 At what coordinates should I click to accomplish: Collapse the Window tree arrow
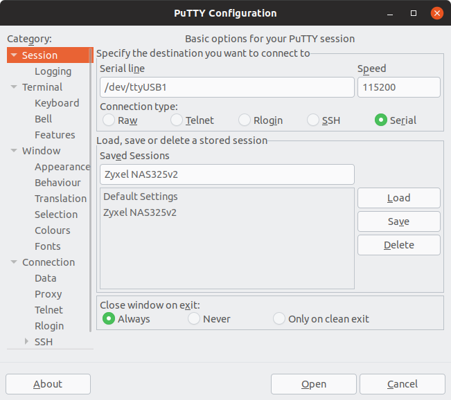14,151
